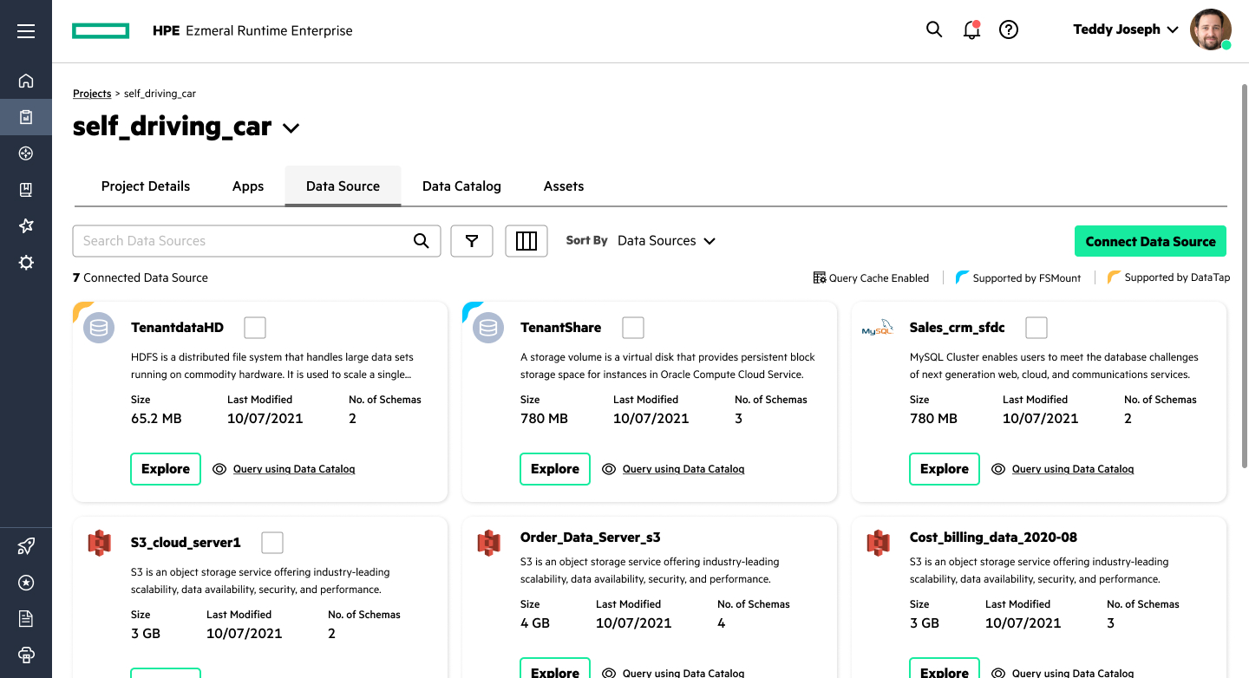This screenshot has width=1249, height=678.
Task: Click the Connect Data Source button
Action: (x=1150, y=241)
